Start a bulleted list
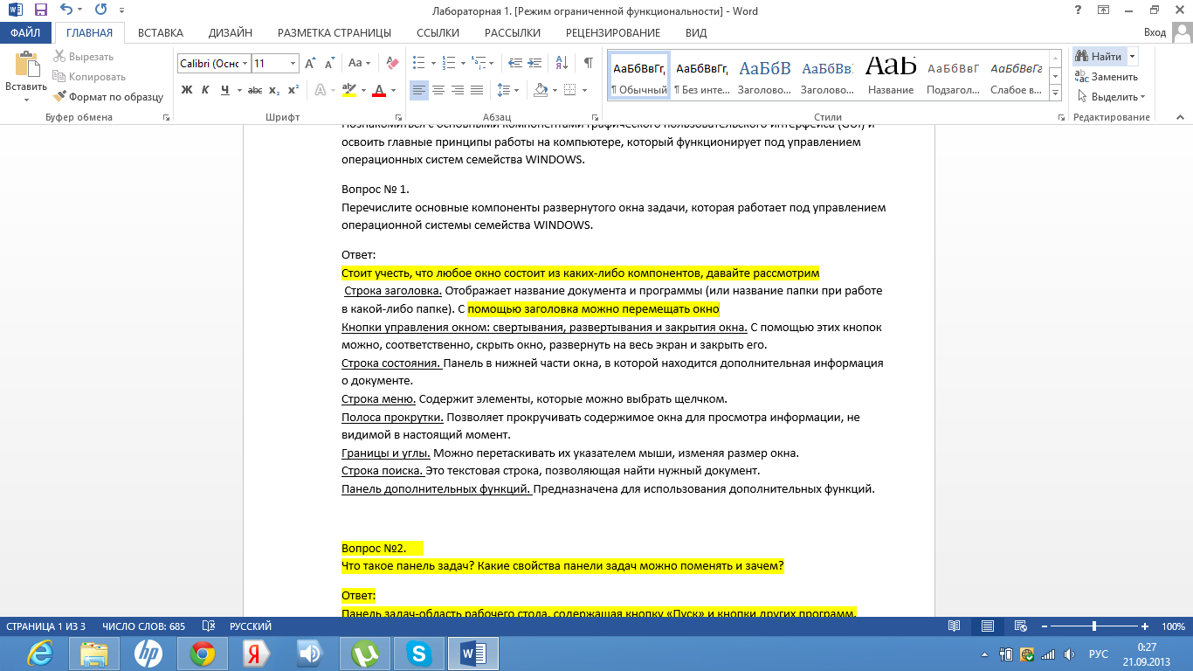Image resolution: width=1193 pixels, height=671 pixels. 418,64
